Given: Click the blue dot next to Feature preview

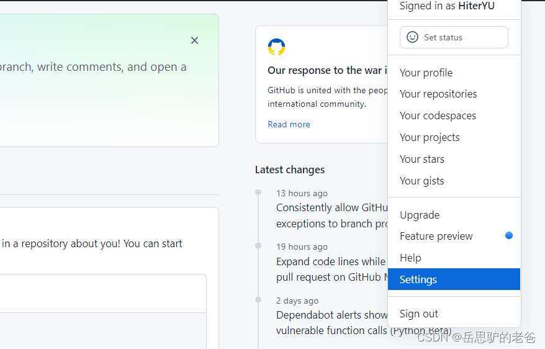Looking at the screenshot, I should 509,236.
